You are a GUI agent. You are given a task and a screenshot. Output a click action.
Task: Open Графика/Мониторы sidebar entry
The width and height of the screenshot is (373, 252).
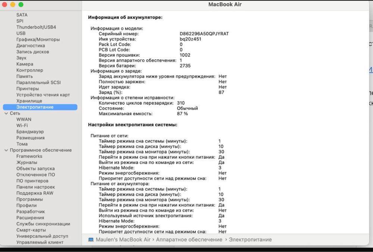click(38, 40)
